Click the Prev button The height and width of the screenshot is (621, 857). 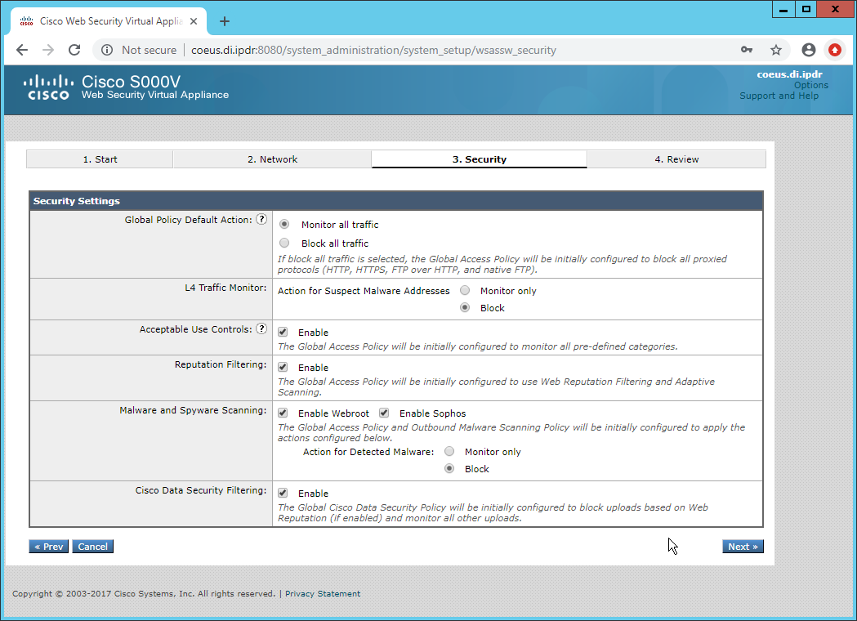49,546
